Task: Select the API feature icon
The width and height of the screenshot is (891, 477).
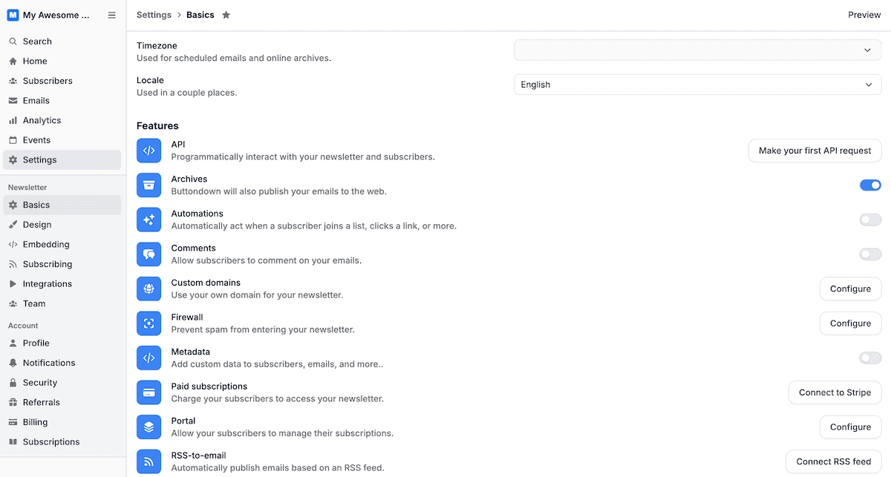Action: [148, 151]
